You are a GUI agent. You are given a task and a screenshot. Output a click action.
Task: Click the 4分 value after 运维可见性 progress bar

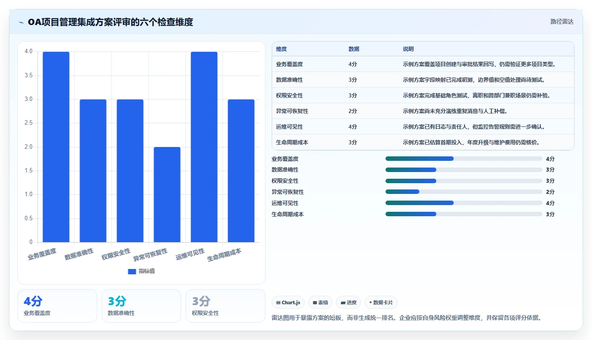coord(550,203)
